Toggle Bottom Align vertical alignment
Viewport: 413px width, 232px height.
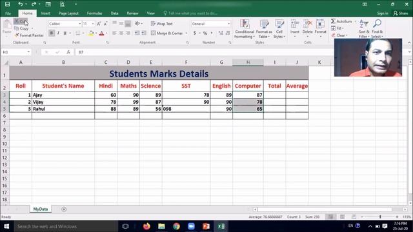128,24
